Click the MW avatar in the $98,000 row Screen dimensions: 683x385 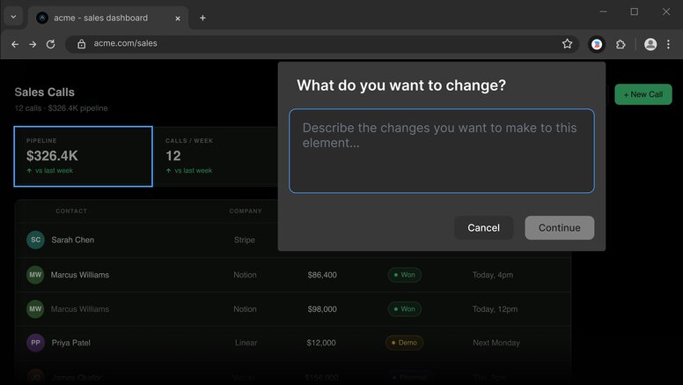point(35,309)
